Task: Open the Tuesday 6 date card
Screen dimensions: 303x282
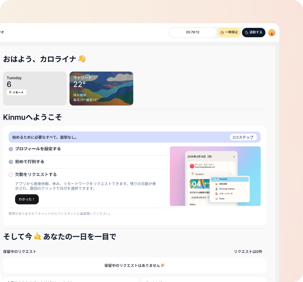Action: [x=35, y=88]
